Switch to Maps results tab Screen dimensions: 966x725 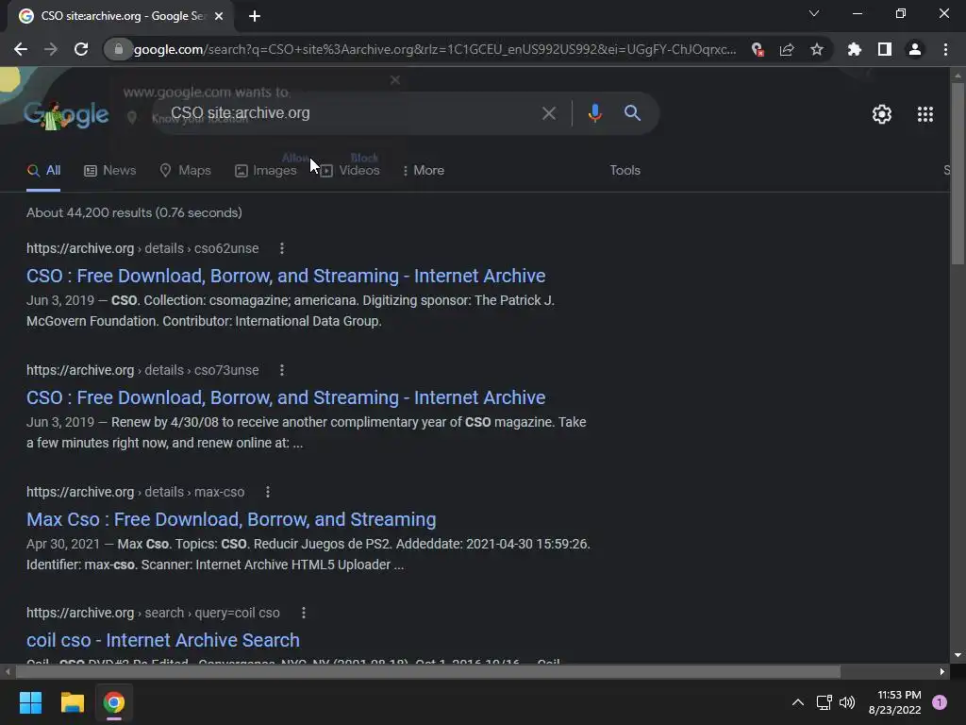(x=186, y=171)
